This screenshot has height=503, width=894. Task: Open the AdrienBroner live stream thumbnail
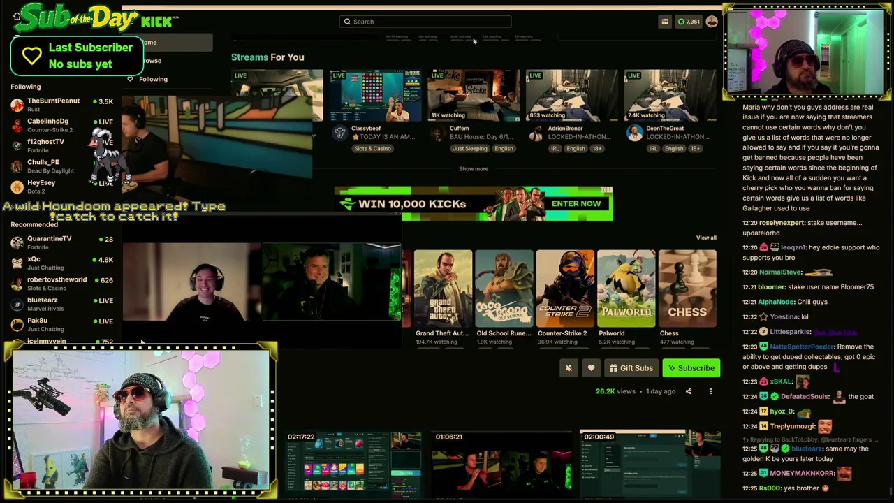pyautogui.click(x=571, y=96)
